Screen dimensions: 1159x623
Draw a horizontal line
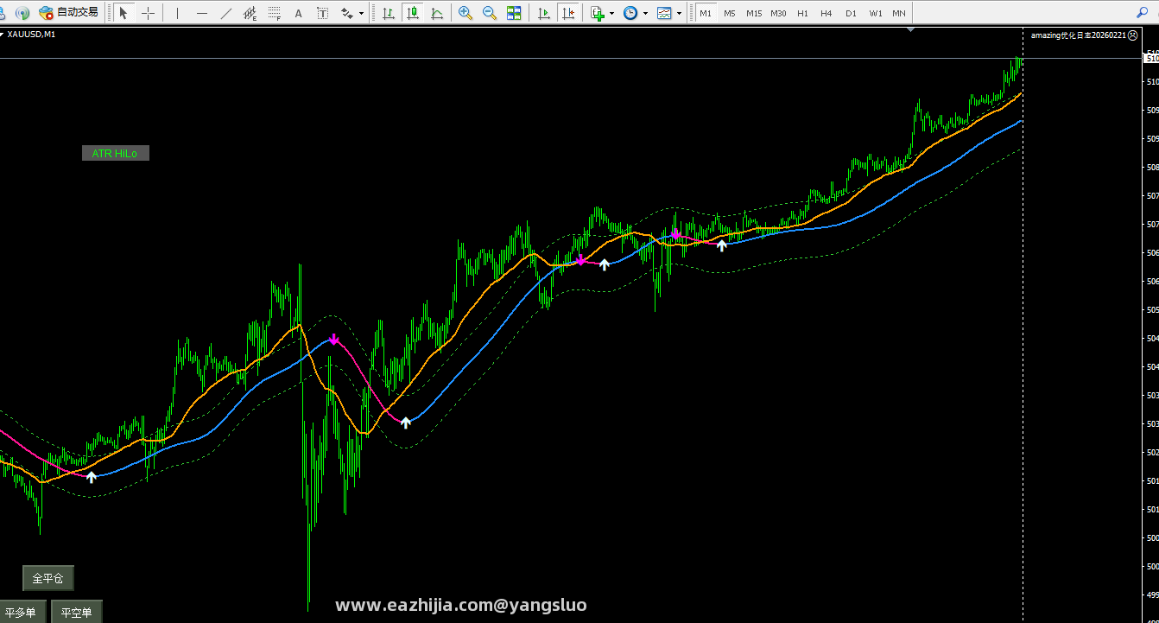pyautogui.click(x=202, y=13)
